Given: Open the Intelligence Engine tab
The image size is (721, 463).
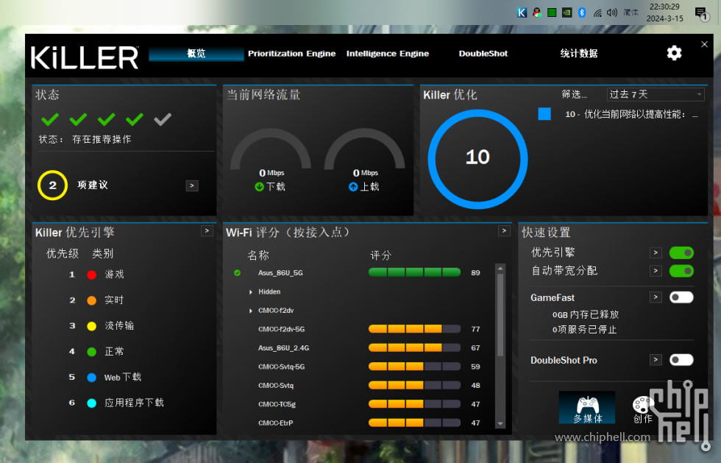Looking at the screenshot, I should click(x=388, y=54).
